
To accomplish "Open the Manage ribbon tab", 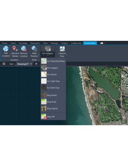I will point(54,43).
